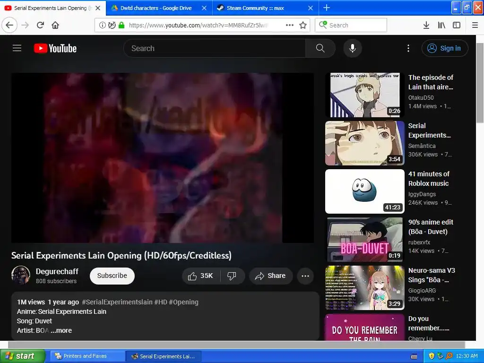Open page actions three-dot menu in address bar
This screenshot has height=363, width=484.
point(290,25)
